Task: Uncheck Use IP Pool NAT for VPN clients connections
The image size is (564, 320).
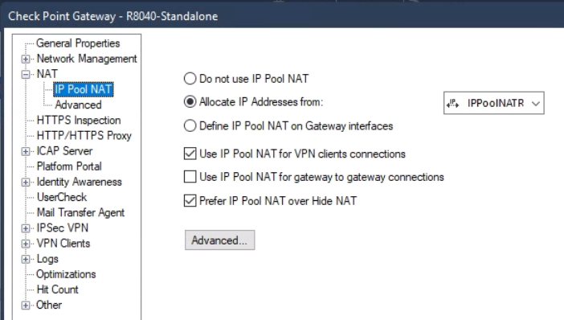Action: pyautogui.click(x=190, y=154)
